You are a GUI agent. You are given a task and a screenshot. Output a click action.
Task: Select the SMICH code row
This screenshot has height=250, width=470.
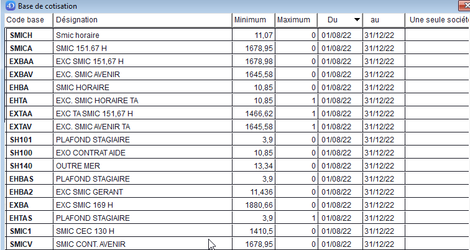(x=237, y=35)
